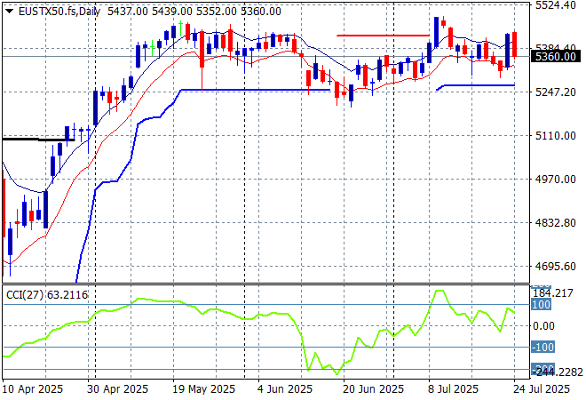
Task: Click the 5524.40 price axis label
Action: (556, 5)
